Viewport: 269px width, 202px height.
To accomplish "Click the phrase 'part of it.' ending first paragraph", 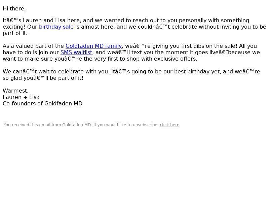I will click(15, 33).
